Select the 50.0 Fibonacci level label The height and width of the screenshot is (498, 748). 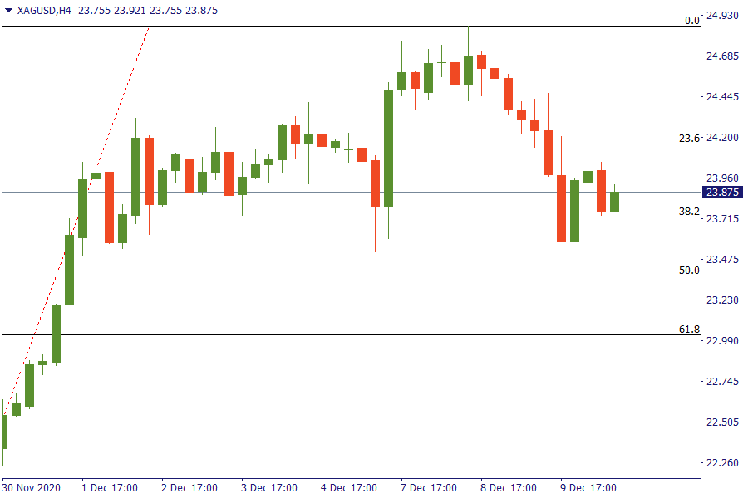[x=690, y=271]
